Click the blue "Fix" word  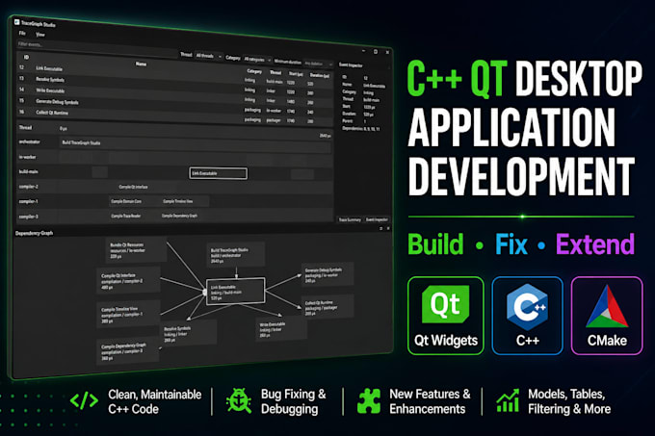pos(511,244)
